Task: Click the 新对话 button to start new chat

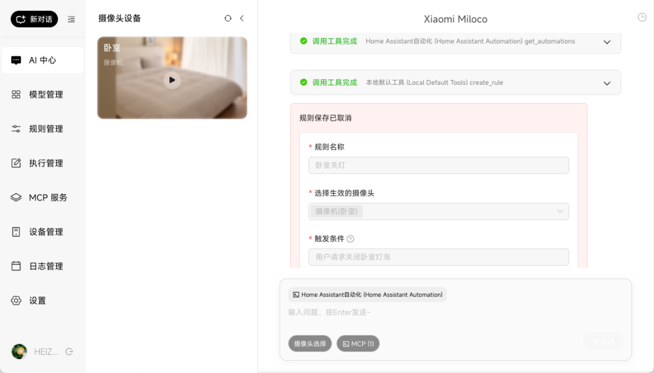Action: 33,19
